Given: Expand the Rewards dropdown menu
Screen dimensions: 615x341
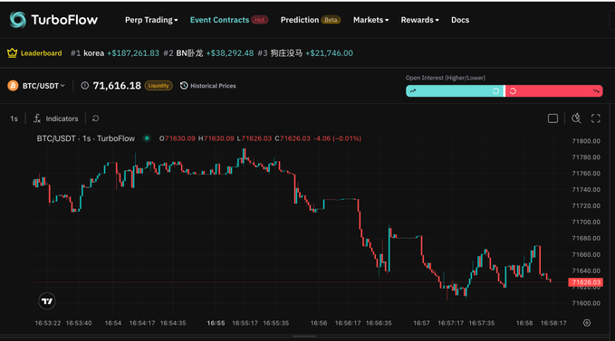Looking at the screenshot, I should point(419,20).
